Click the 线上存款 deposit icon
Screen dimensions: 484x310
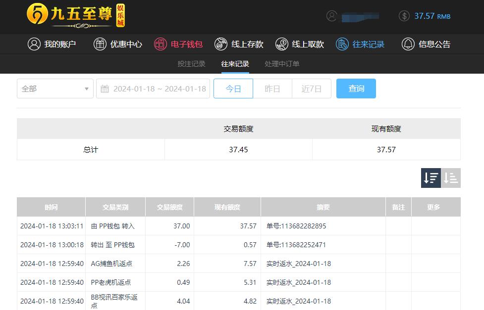(221, 44)
